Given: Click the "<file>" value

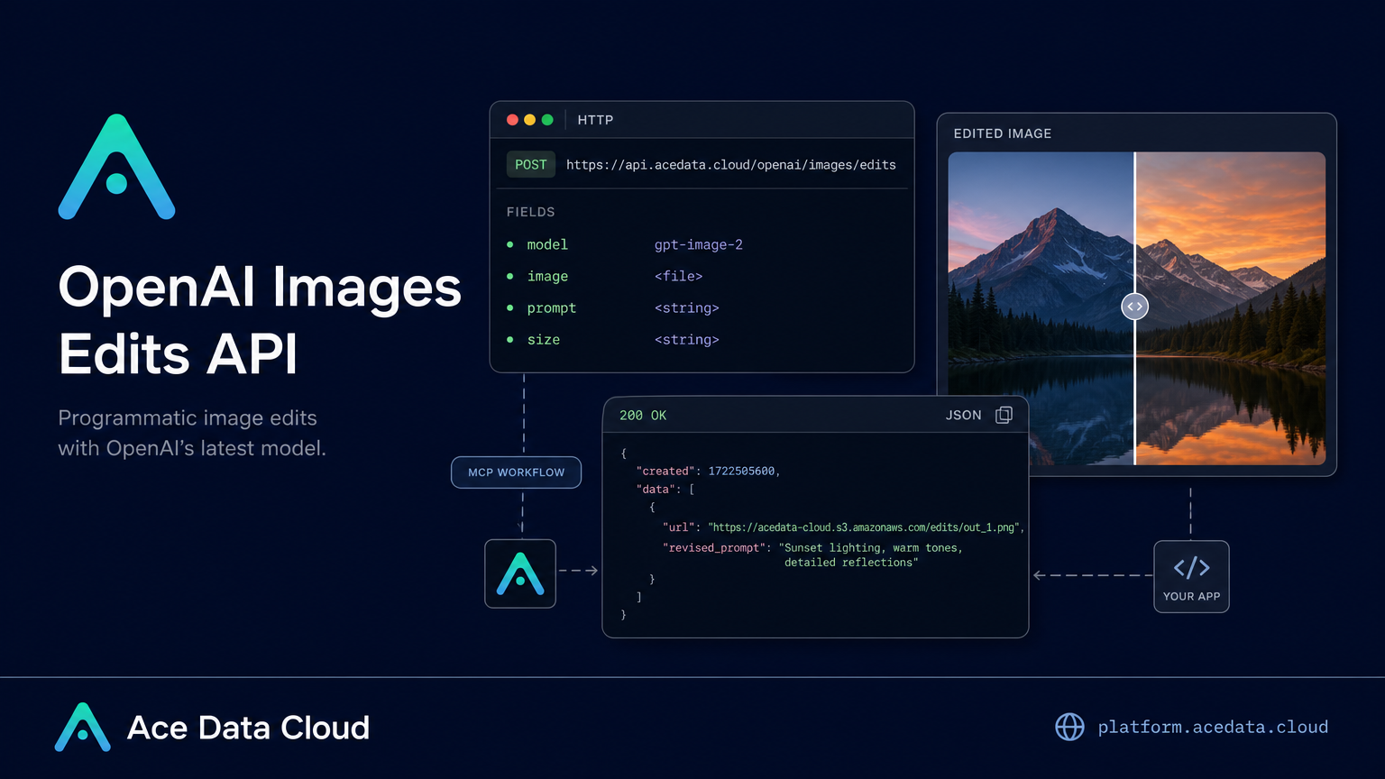Looking at the screenshot, I should 678,276.
